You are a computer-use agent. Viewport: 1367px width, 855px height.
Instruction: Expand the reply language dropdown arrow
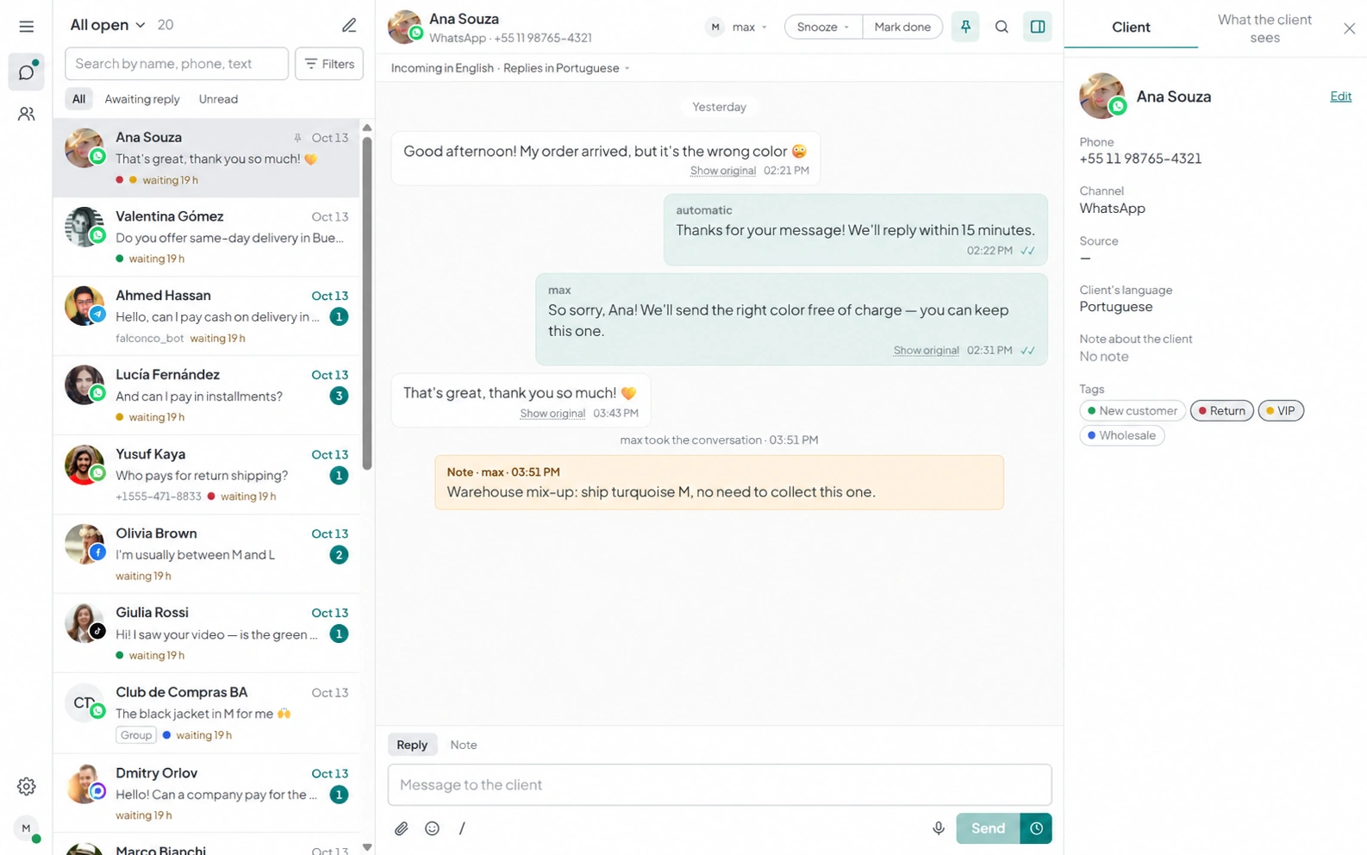(627, 68)
